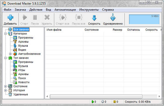Click the blue plus Добавить icon
This screenshot has width=164, height=106.
[10, 18]
